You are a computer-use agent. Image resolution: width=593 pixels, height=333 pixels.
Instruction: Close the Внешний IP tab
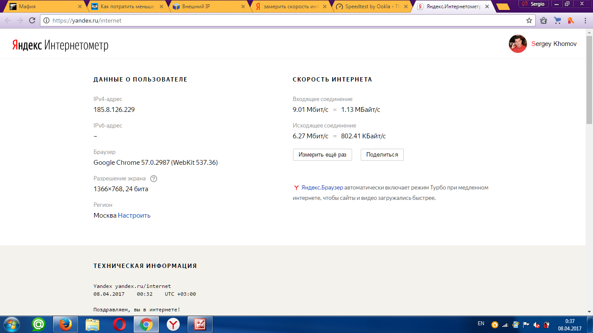242,7
